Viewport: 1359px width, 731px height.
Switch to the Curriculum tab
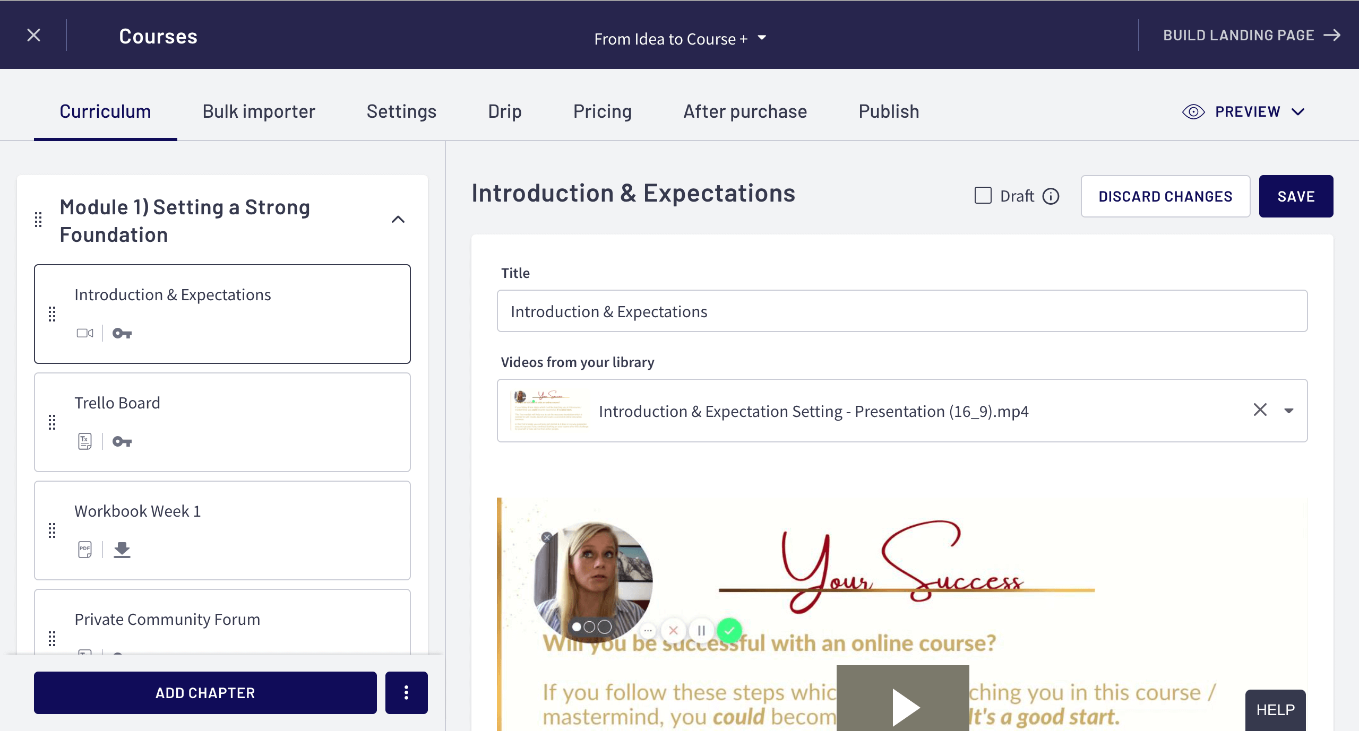click(x=105, y=111)
